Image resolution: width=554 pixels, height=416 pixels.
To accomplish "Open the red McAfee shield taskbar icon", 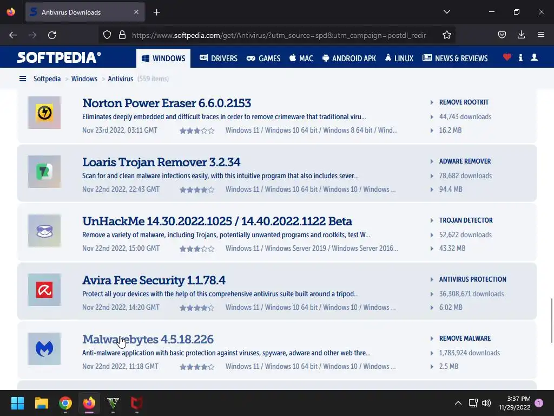I will coord(137,403).
